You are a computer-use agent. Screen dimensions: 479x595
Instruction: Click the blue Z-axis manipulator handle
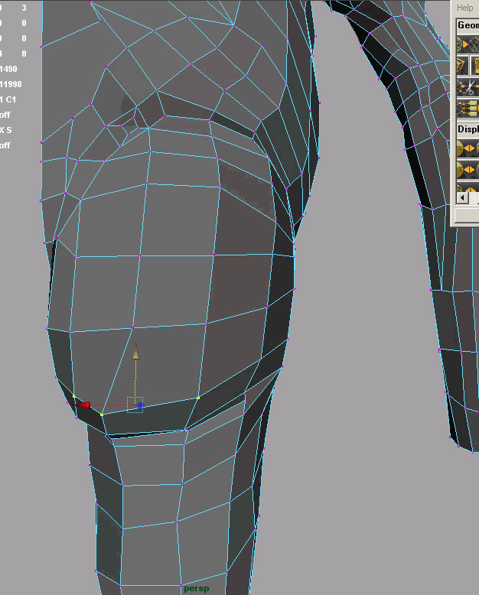(141, 405)
